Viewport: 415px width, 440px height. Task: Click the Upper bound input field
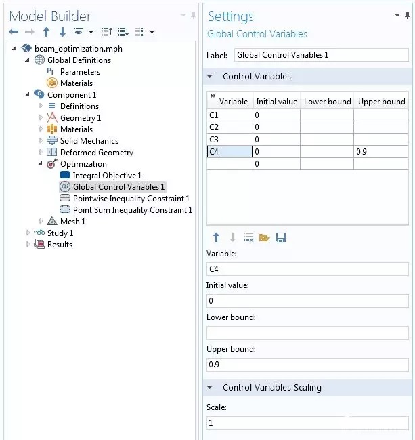pyautogui.click(x=307, y=365)
